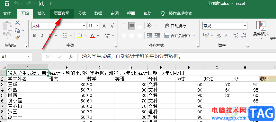Align cell text to the right
The image size is (276, 122).
coord(139,36)
